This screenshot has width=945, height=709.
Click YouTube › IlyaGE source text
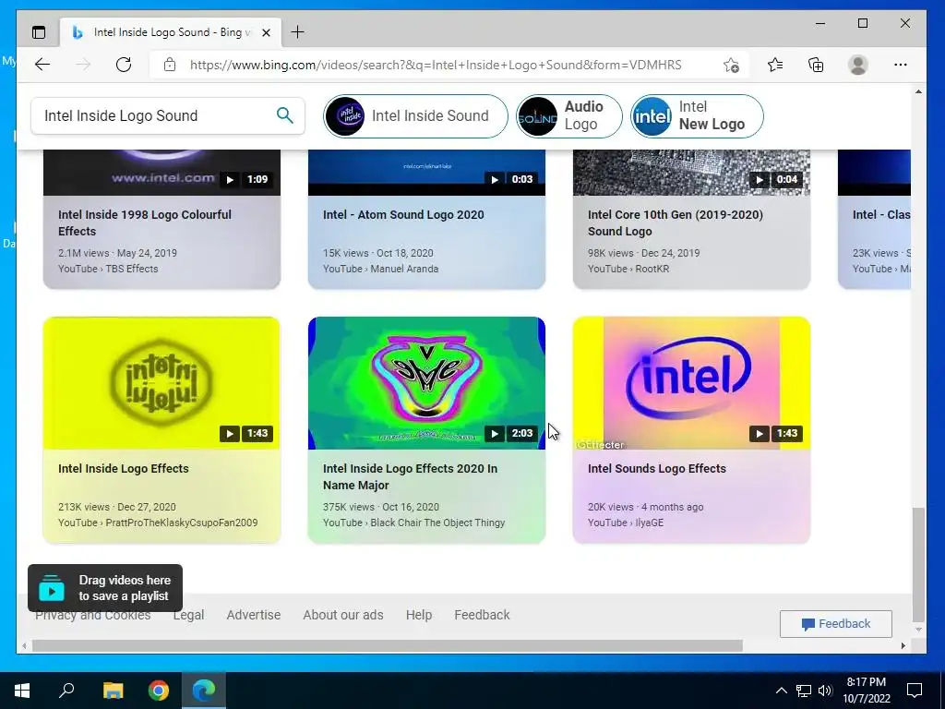(626, 523)
